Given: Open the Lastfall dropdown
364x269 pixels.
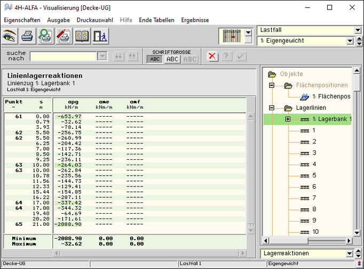Looking at the screenshot, I should (357, 30).
